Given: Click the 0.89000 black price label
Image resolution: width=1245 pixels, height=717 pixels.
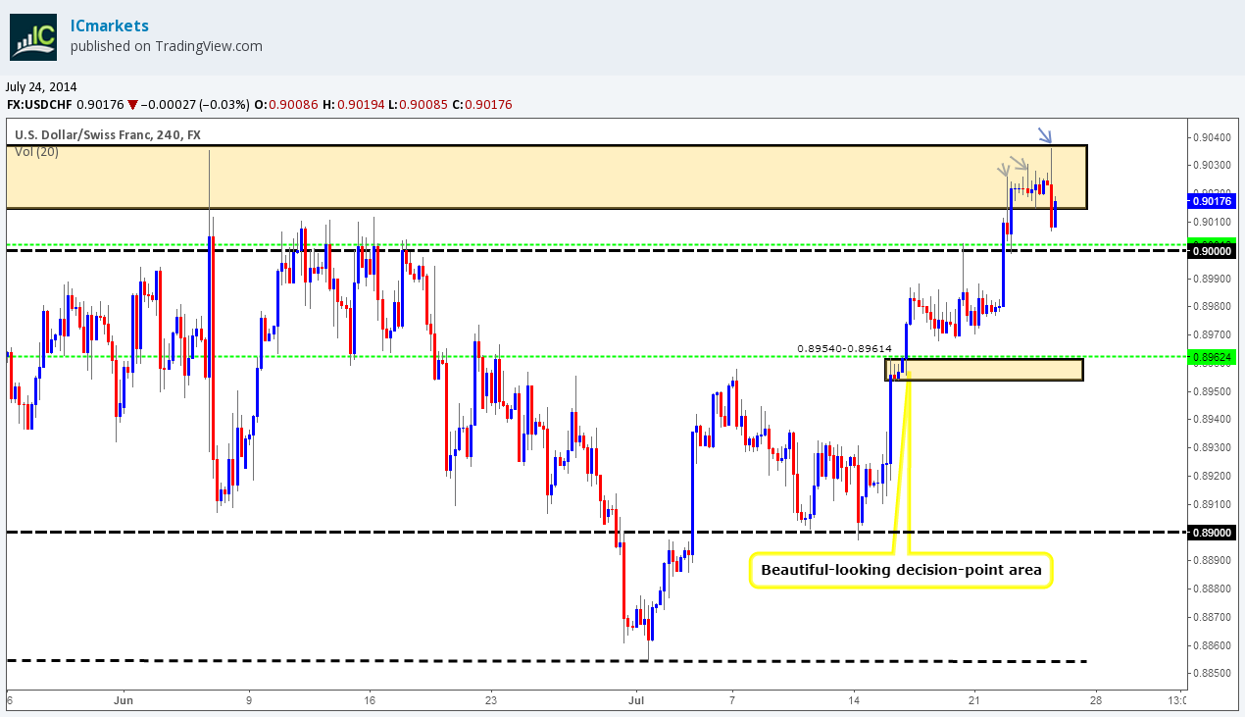Looking at the screenshot, I should pos(1212,533).
